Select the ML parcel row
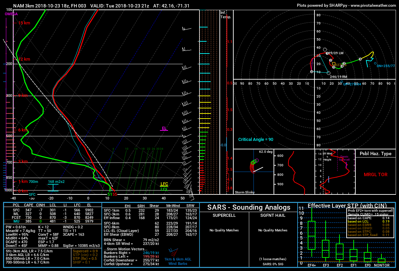This screenshot has width=399, height=271. point(53,214)
